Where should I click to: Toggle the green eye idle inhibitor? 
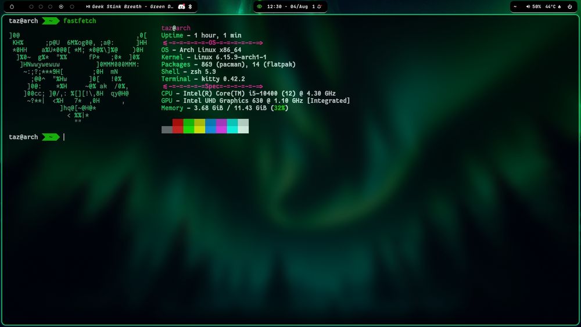click(x=259, y=6)
